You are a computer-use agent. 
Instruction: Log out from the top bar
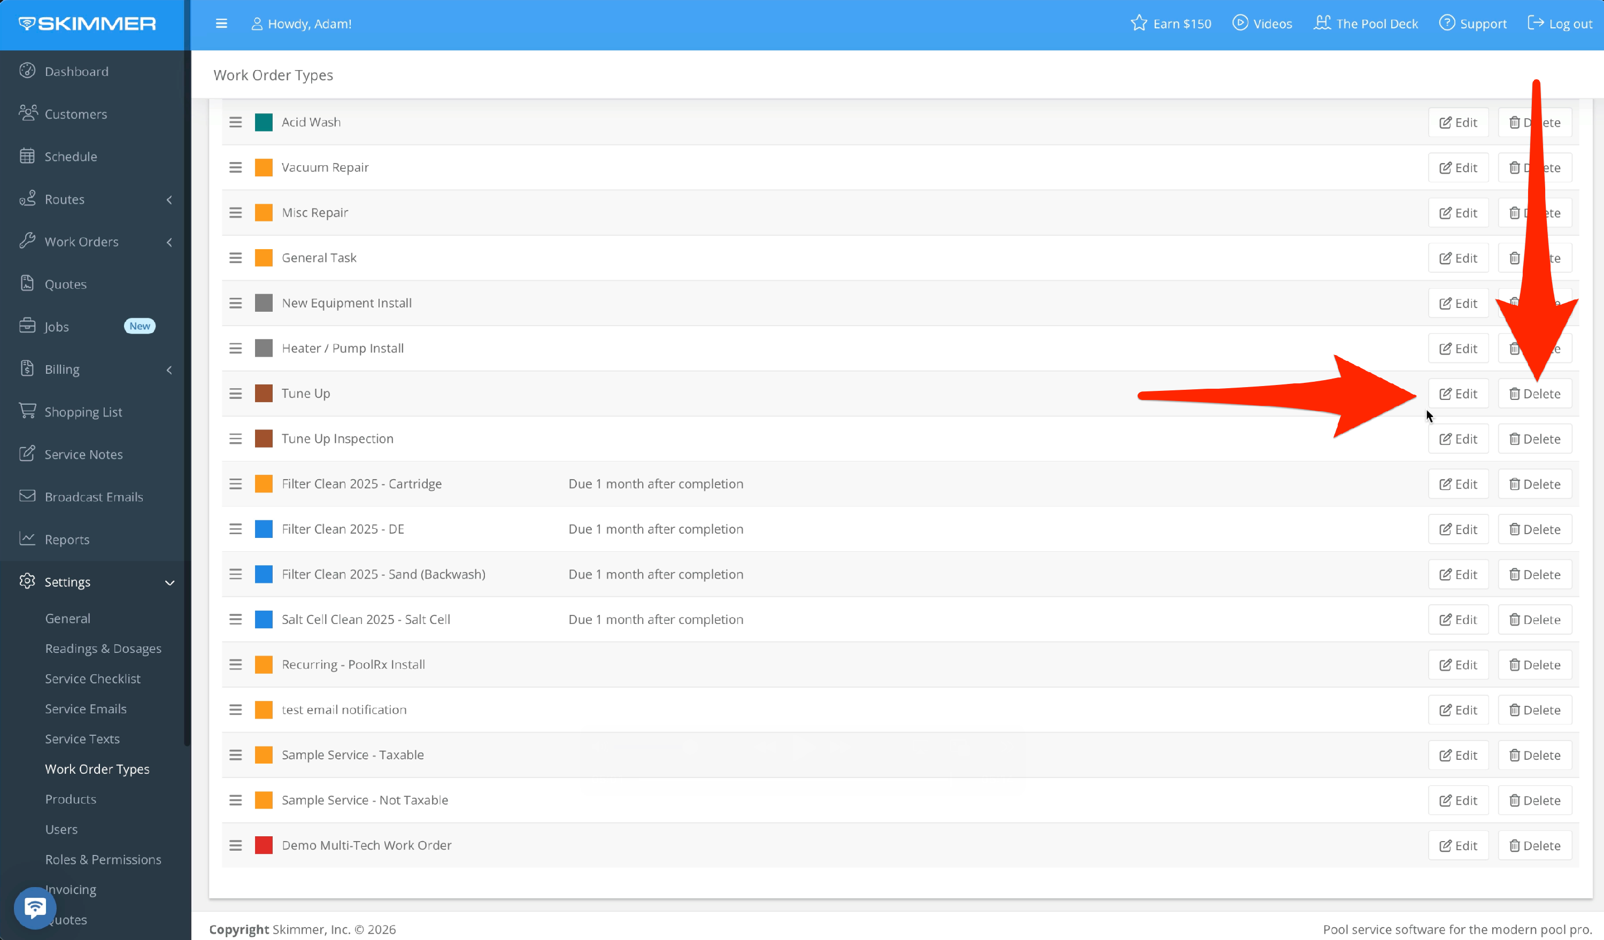[x=1560, y=24]
